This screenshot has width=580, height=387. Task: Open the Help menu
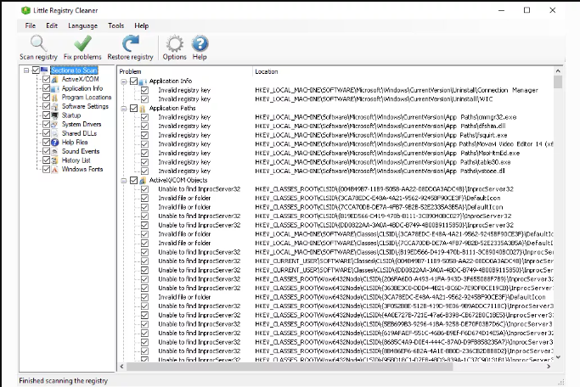pos(141,25)
